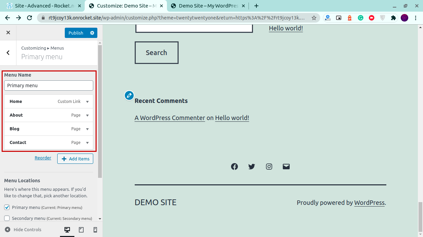The width and height of the screenshot is (423, 237).
Task: Hide the Customizer controls panel
Action: (x=23, y=230)
